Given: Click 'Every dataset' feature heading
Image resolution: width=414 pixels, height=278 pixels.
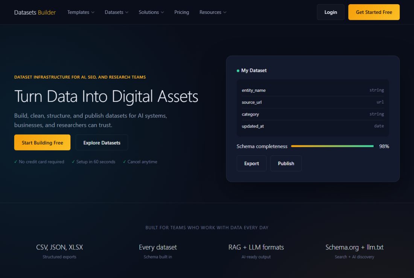Looking at the screenshot, I should pos(158,247).
